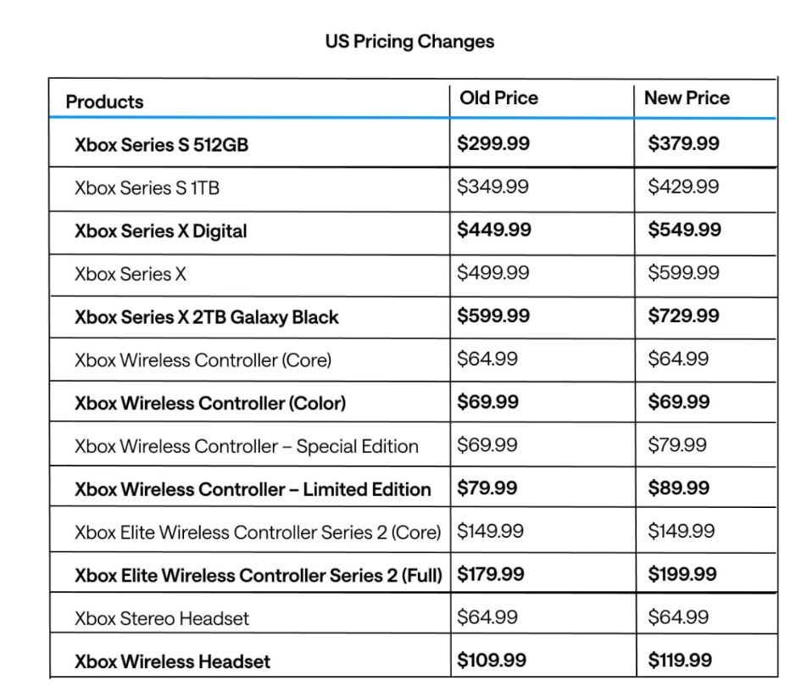Click the $349.99 old price value
Image resolution: width=807 pixels, height=692 pixels.
coord(493,187)
